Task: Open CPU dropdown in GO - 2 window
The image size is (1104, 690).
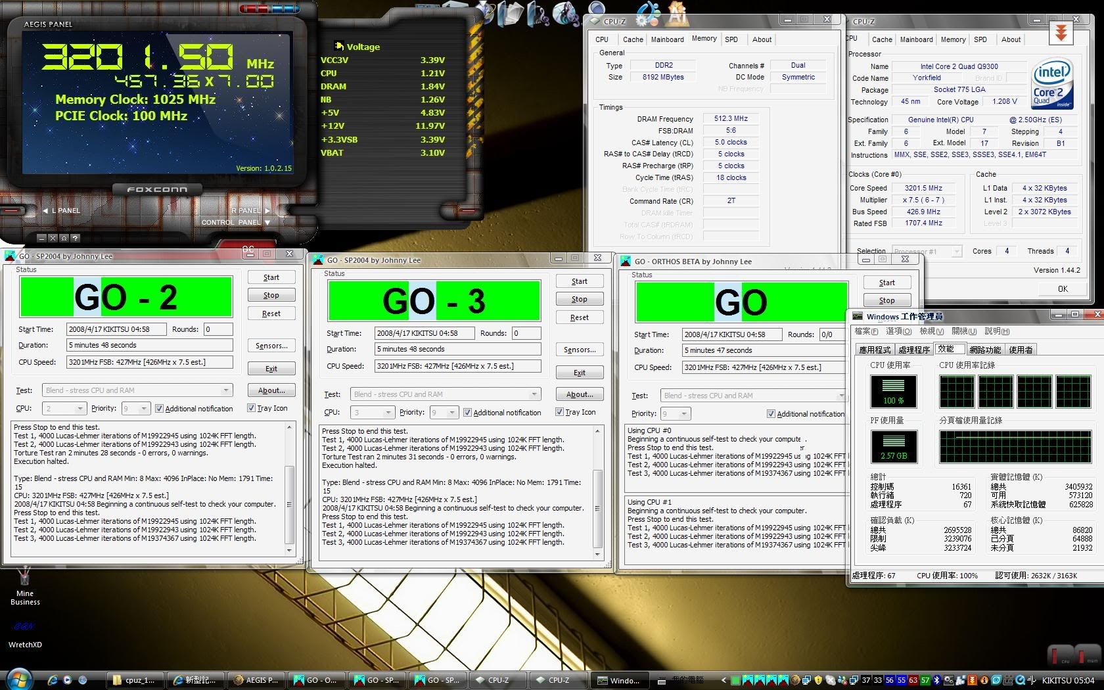Action: [x=64, y=409]
